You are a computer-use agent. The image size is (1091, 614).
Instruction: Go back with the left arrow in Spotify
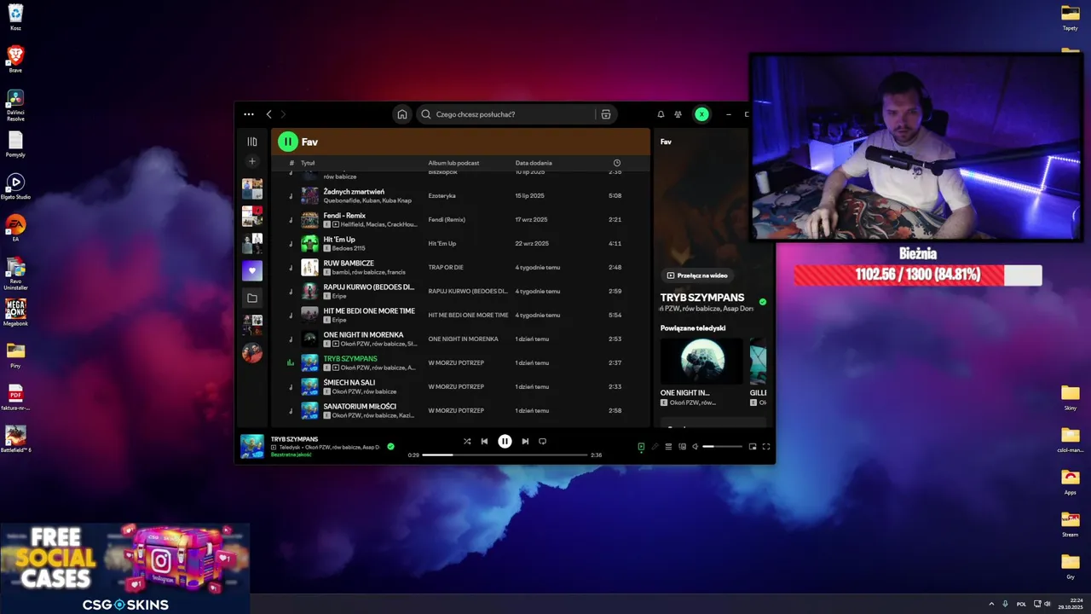click(268, 114)
